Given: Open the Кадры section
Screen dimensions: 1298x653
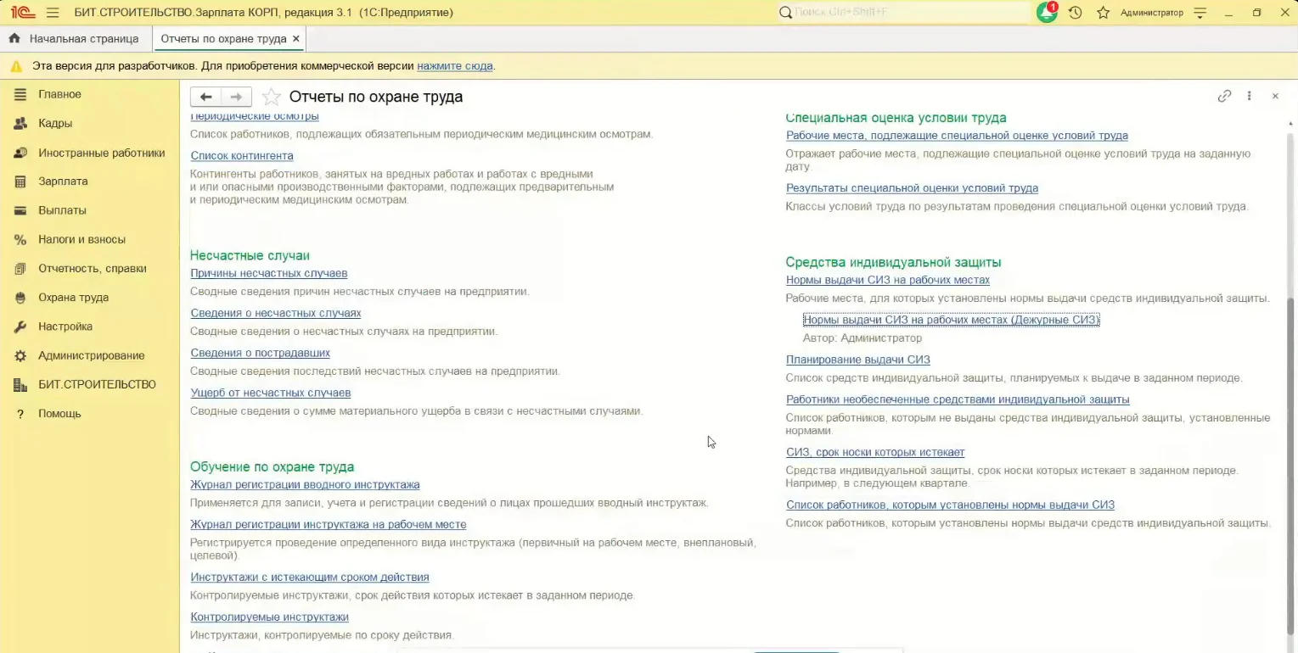Looking at the screenshot, I should point(54,123).
